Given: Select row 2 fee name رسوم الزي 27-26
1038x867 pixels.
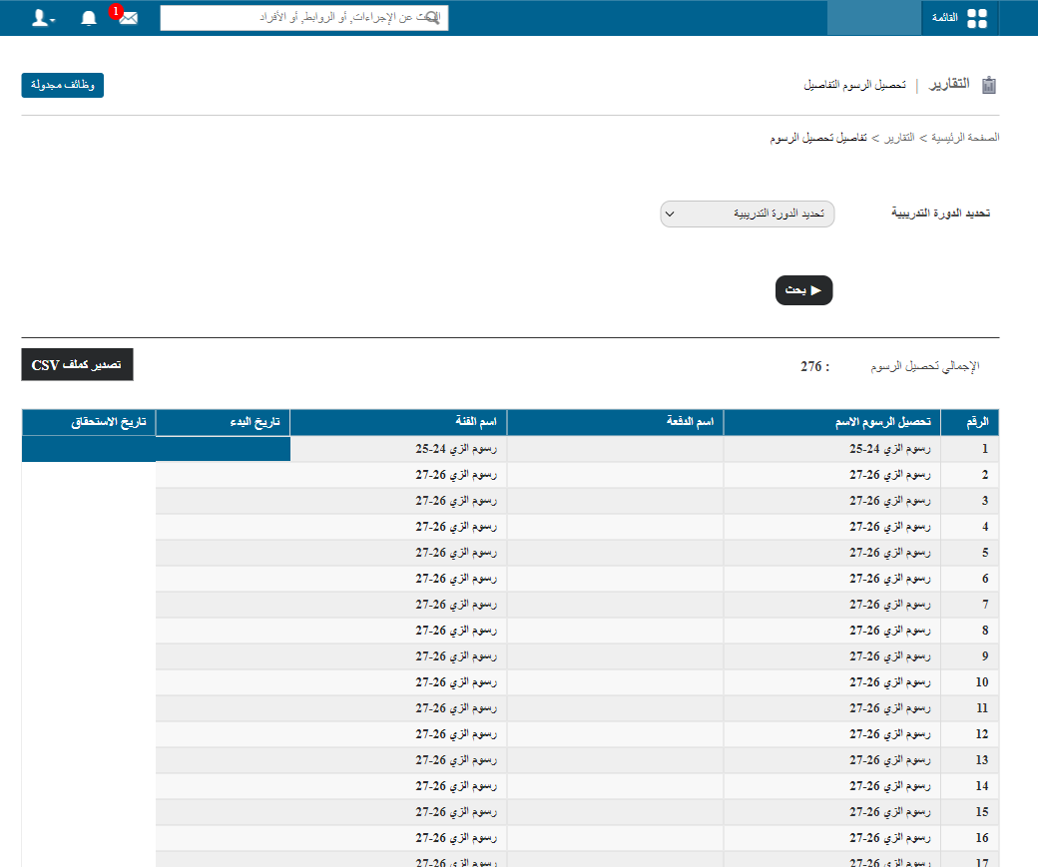Looking at the screenshot, I should (889, 475).
